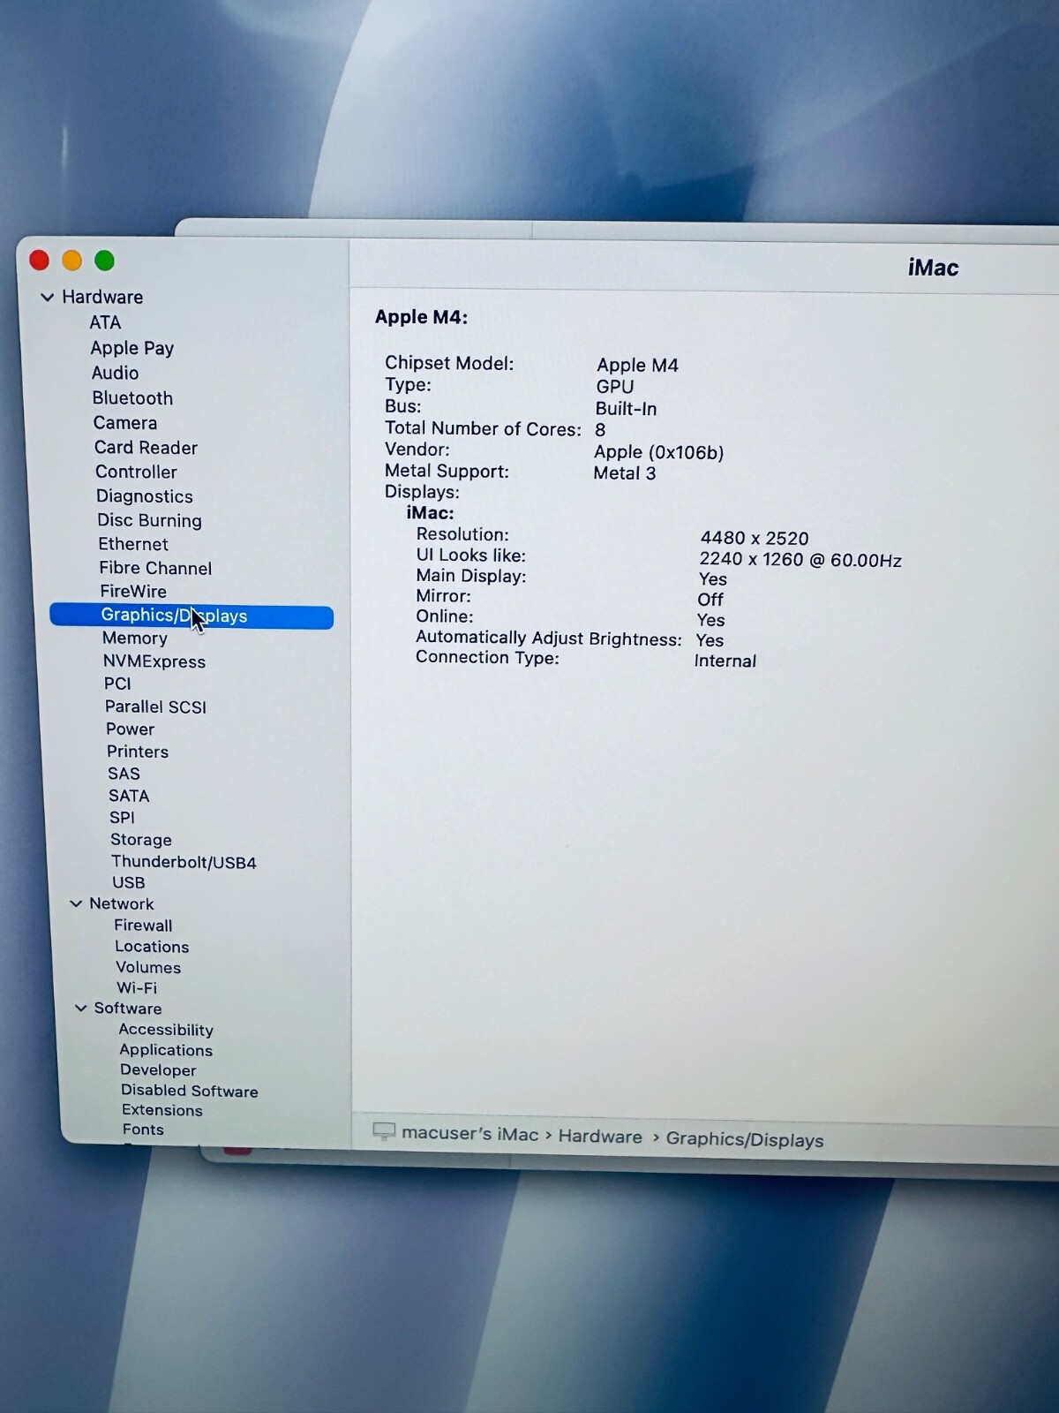
Task: Select Card Reader in the sidebar
Action: pyautogui.click(x=146, y=448)
